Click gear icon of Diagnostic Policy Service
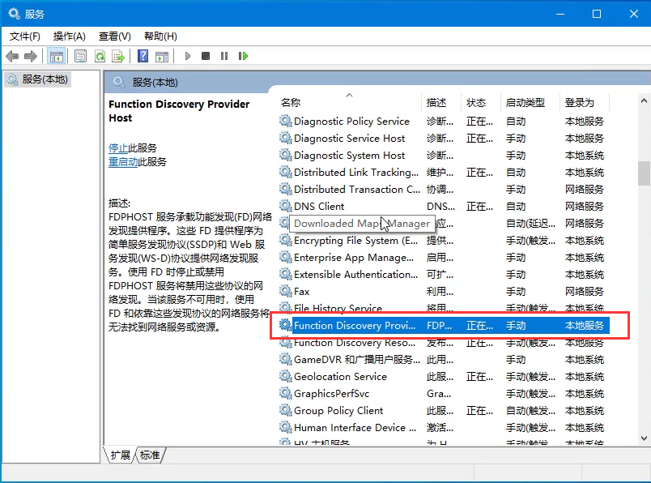Image resolution: width=651 pixels, height=483 pixels. click(286, 121)
